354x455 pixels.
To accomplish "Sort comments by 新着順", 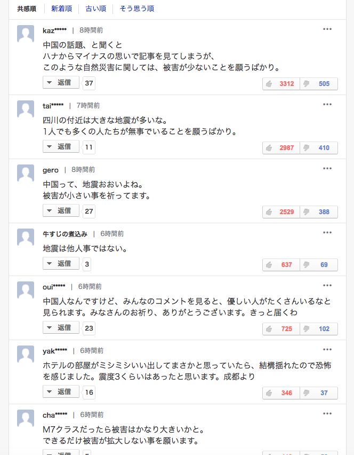I will (62, 9).
